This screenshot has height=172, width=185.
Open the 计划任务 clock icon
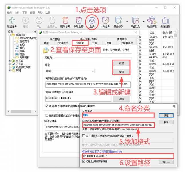pos(105,20)
